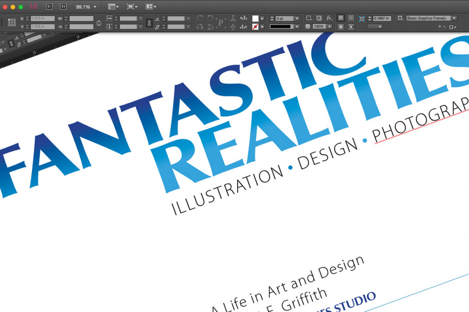Toggle constrain proportions for width and height
469x312 pixels.
[x=99, y=22]
